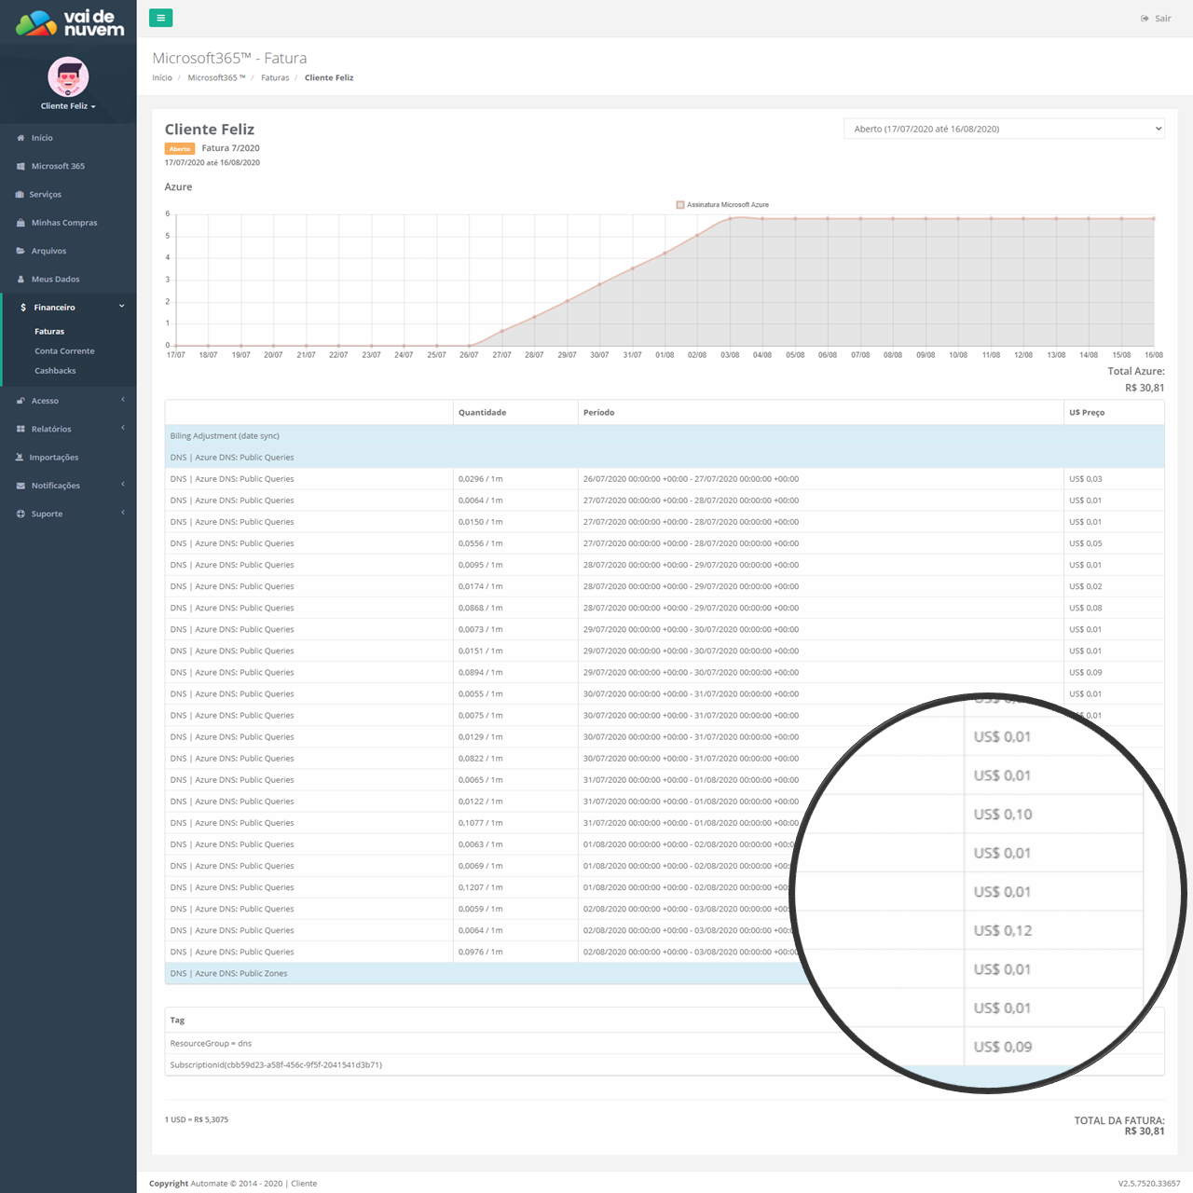The width and height of the screenshot is (1193, 1193).
Task: Select the Biling Adjustment (date sync) row
Action: [x=665, y=436]
